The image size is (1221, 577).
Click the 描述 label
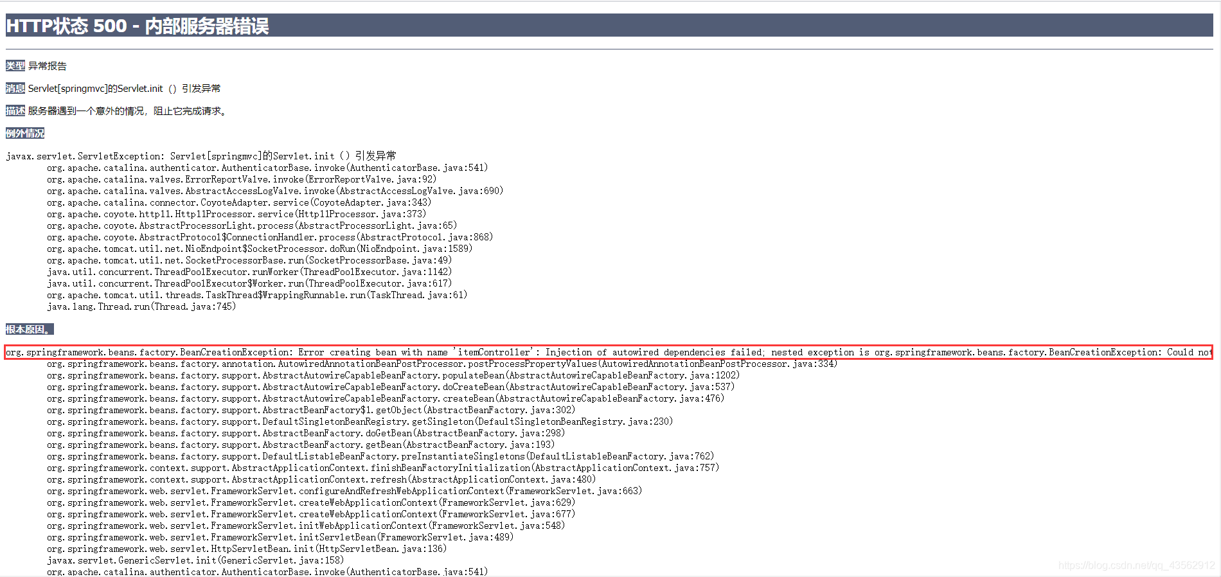coord(15,111)
